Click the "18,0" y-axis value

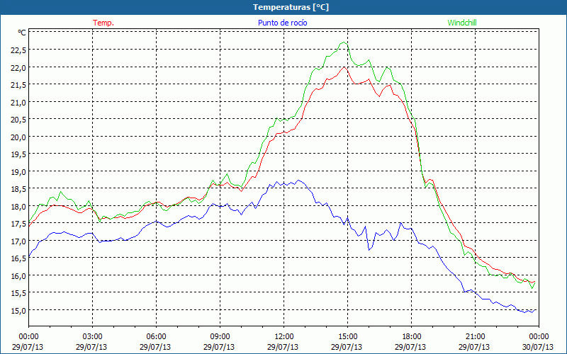click(x=19, y=207)
